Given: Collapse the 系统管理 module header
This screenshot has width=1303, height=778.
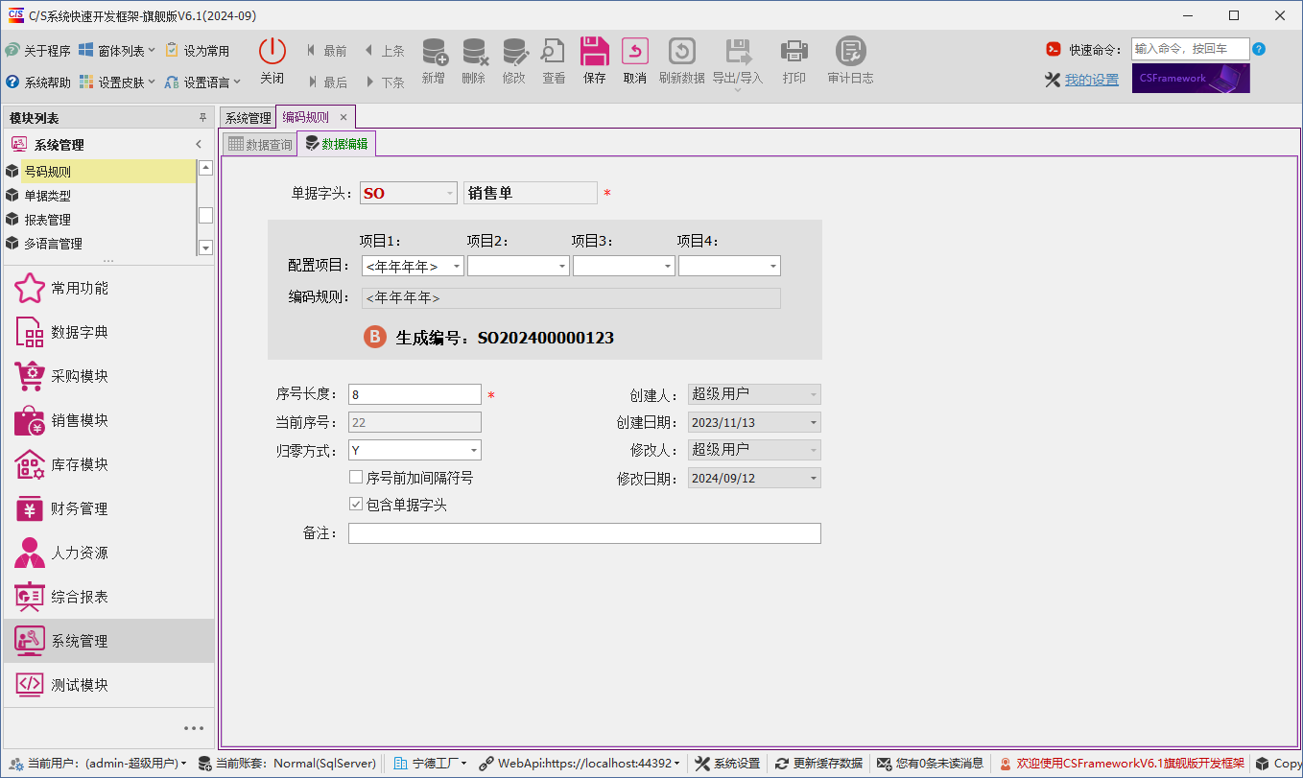Looking at the screenshot, I should (x=199, y=145).
